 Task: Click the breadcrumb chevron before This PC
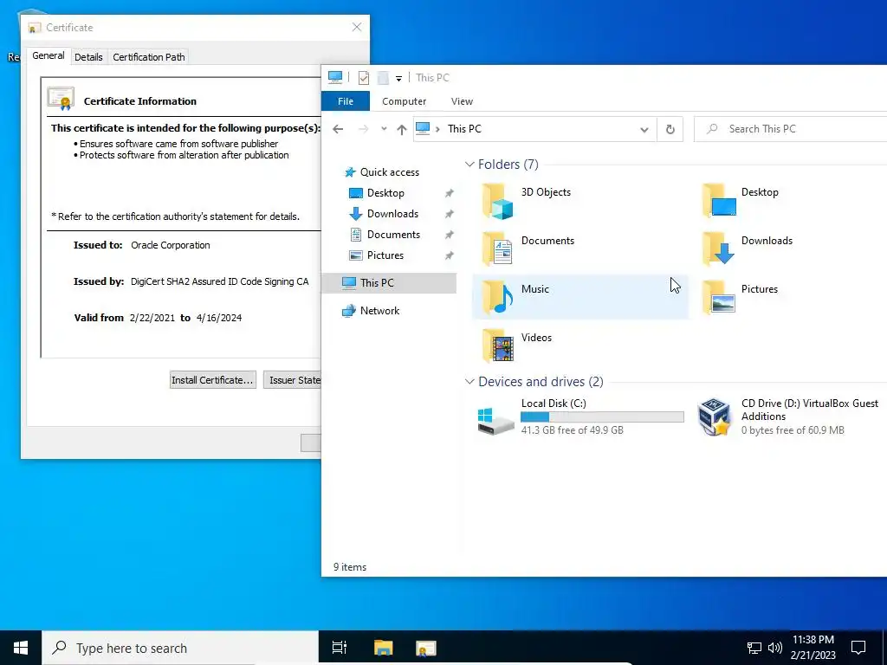(437, 130)
